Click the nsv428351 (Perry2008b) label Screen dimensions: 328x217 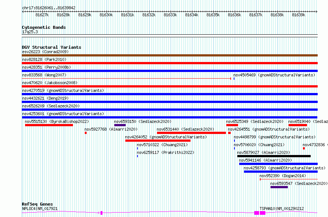click(x=46, y=67)
